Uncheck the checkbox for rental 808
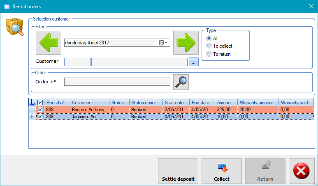 click(40, 110)
